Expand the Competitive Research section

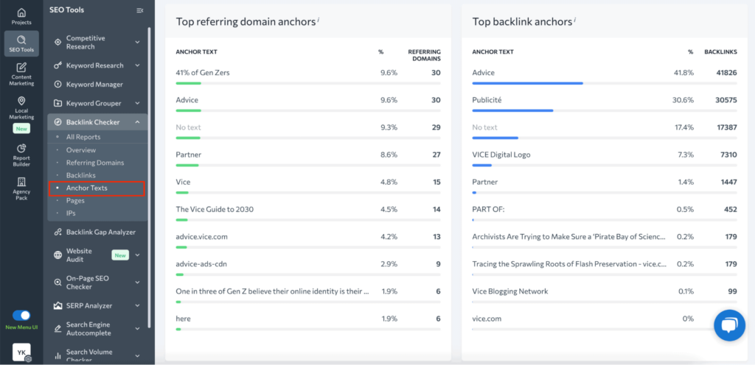click(137, 43)
